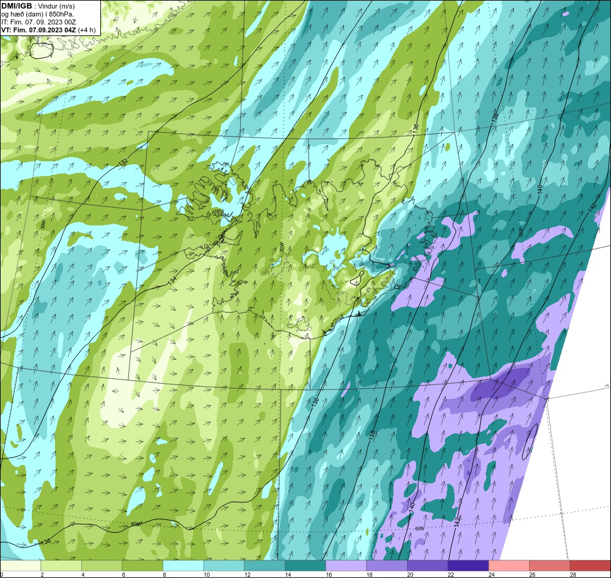The width and height of the screenshot is (611, 578).
Task: Click the legend scale number 28
Action: [573, 574]
